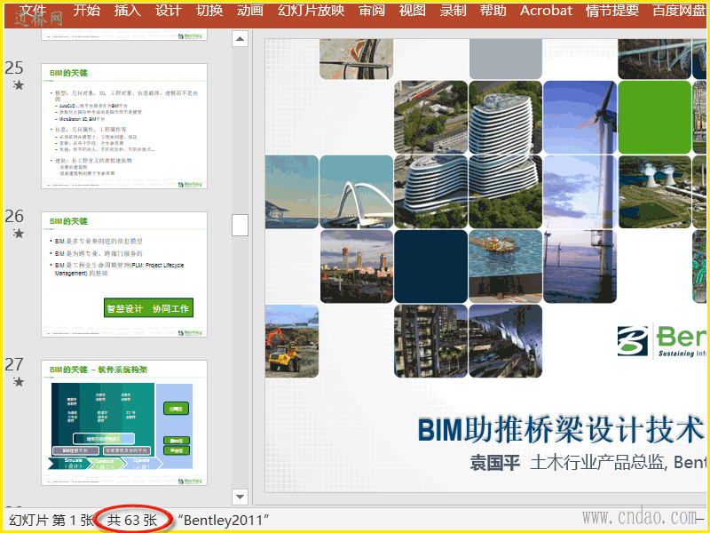Click the 智慧设计 协同工作 green box in slide 26
This screenshot has height=533, width=710.
(x=148, y=307)
